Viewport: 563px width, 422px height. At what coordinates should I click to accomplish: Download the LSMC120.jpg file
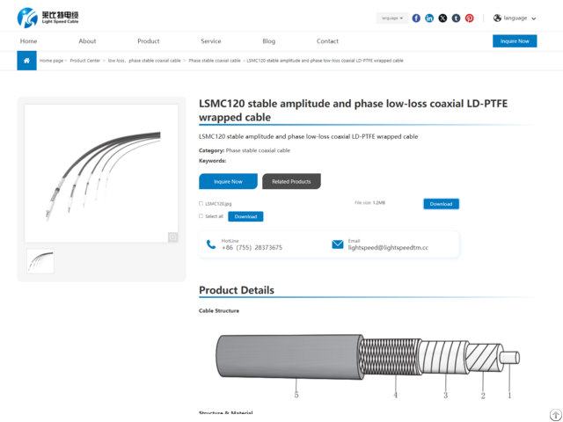coord(441,204)
